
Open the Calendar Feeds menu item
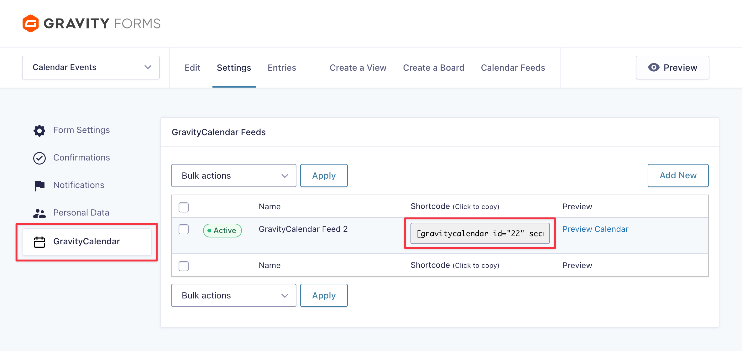pos(513,68)
